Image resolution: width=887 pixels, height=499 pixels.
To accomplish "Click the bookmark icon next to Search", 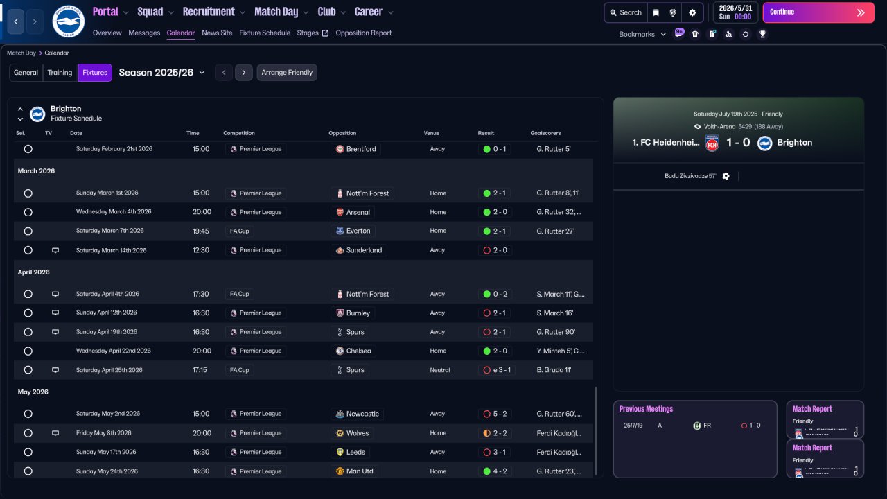I will 656,12.
